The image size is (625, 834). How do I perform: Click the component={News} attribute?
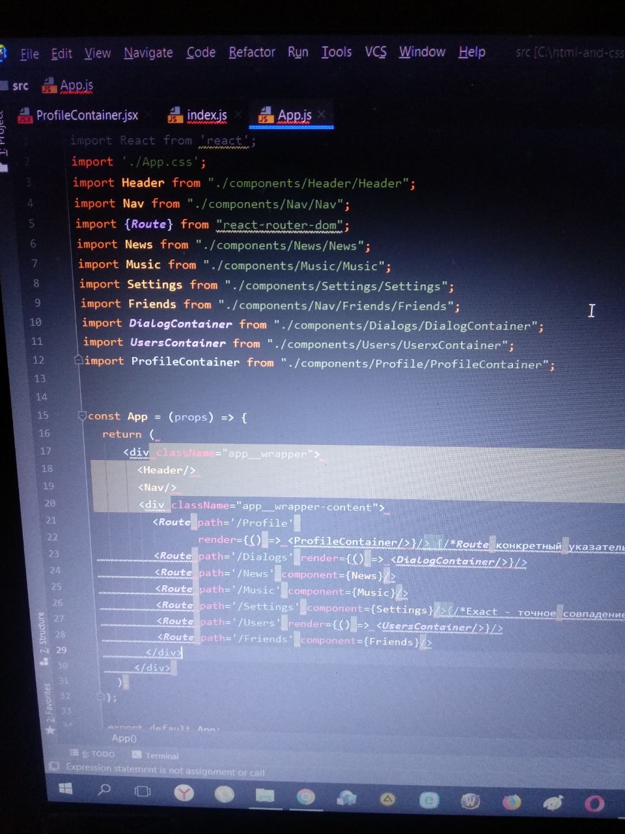[331, 575]
